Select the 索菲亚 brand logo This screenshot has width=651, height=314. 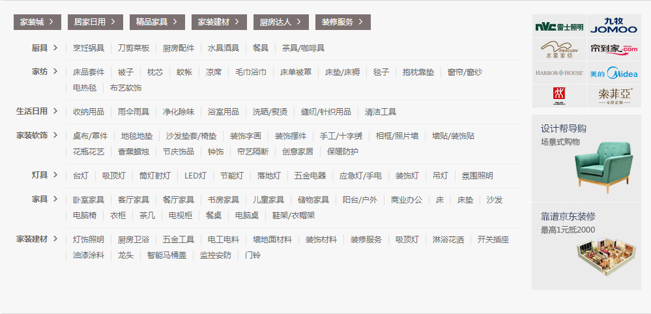pyautogui.click(x=613, y=96)
